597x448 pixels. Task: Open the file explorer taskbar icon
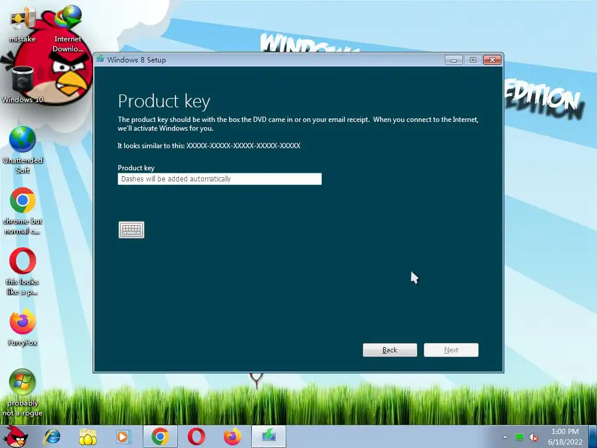(88, 436)
